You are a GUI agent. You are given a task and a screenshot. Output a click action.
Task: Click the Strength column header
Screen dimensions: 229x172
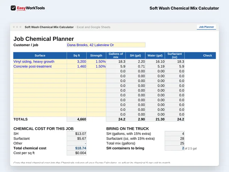tap(96, 55)
